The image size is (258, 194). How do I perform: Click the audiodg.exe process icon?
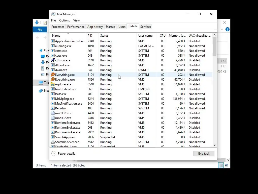pyautogui.click(x=52, y=46)
